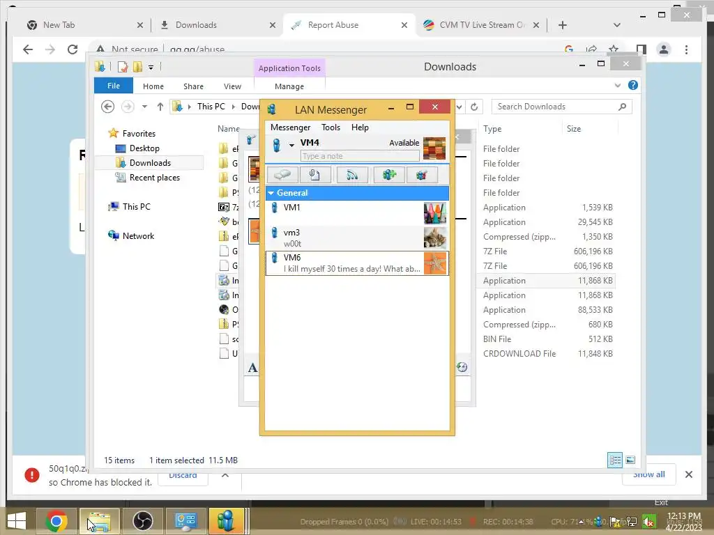Screen dimensions: 714x535
Task: Click the explorer Back arrow button
Action: pos(107,107)
